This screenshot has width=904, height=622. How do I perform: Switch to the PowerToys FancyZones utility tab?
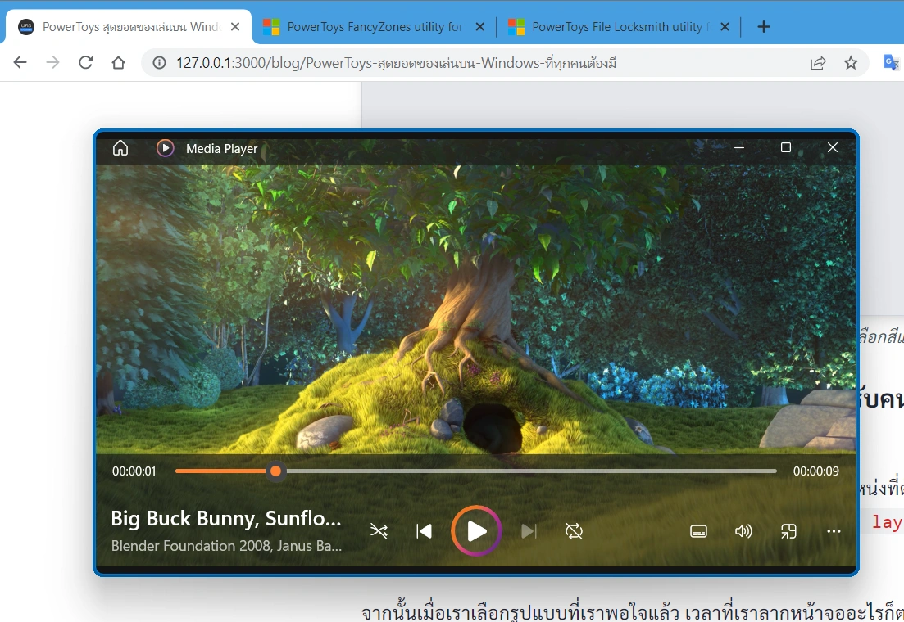point(375,26)
